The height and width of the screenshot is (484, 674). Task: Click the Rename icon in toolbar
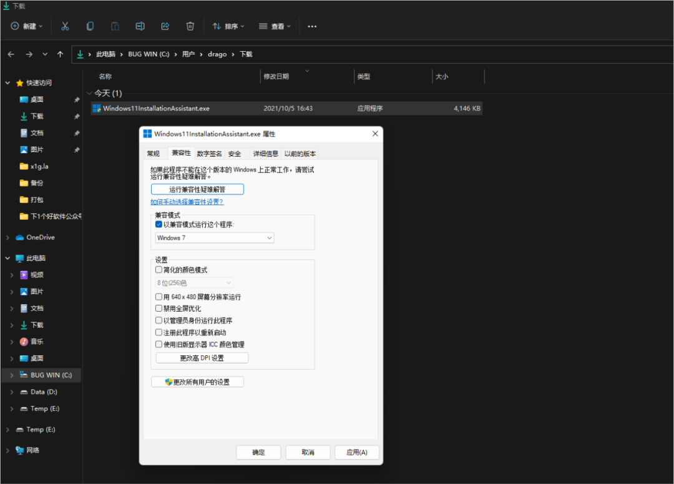[140, 26]
